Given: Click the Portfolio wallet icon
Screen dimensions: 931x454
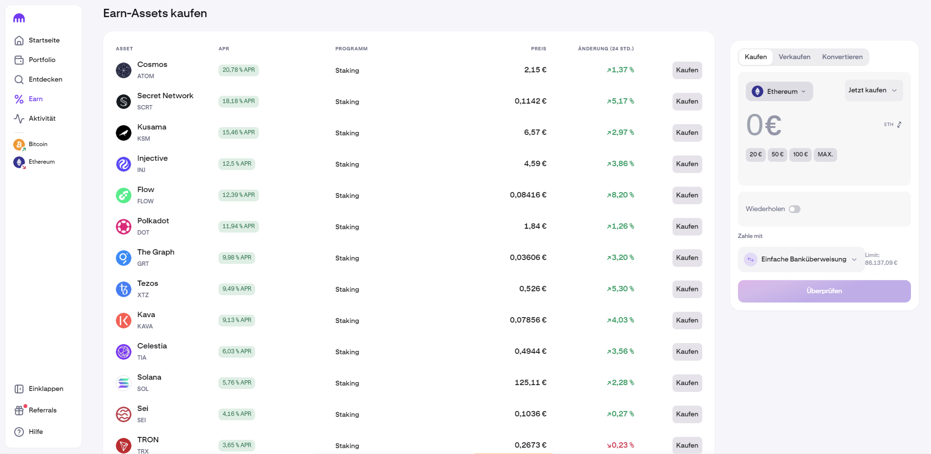Looking at the screenshot, I should tap(19, 60).
